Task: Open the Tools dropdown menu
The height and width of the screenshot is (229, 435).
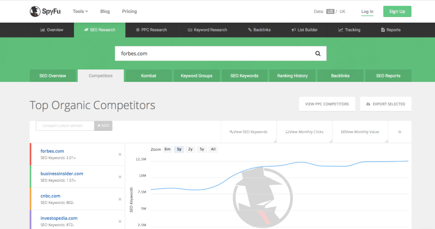Action: (x=80, y=11)
